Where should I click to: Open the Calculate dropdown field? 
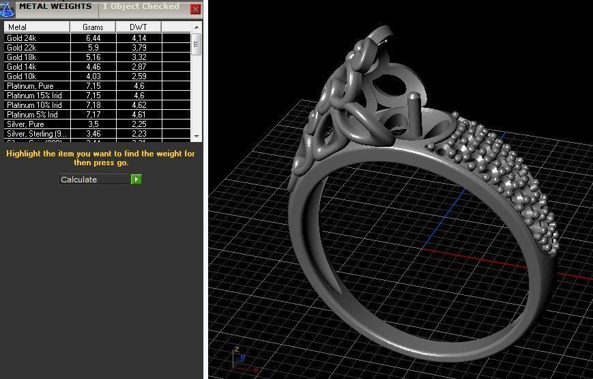click(95, 180)
